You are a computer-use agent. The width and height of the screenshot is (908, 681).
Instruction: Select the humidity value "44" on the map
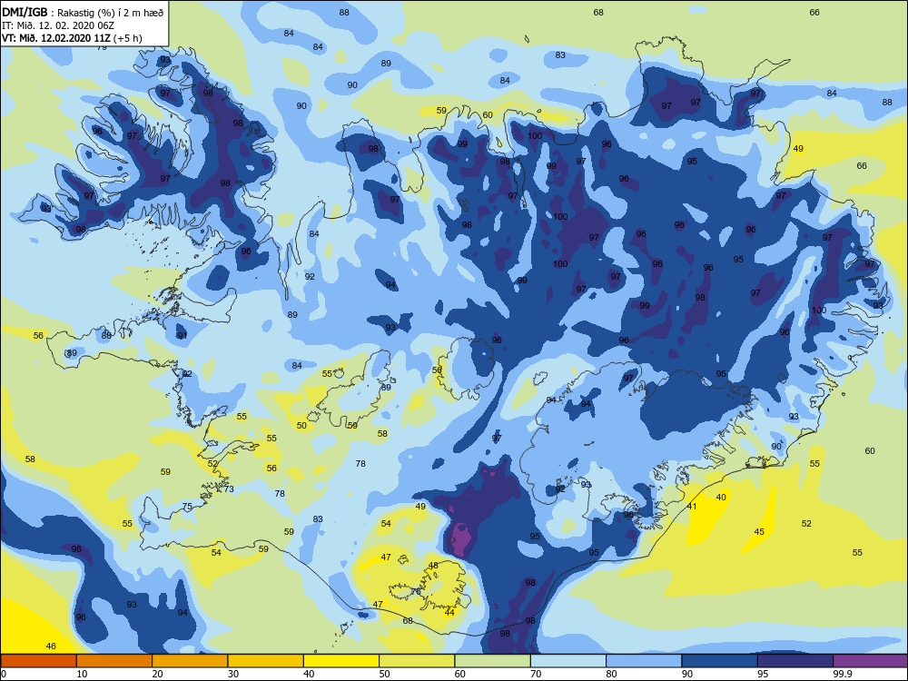point(449,612)
